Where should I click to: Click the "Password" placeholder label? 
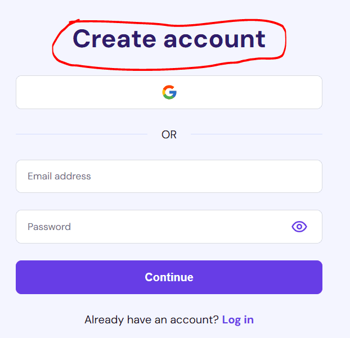pos(49,227)
